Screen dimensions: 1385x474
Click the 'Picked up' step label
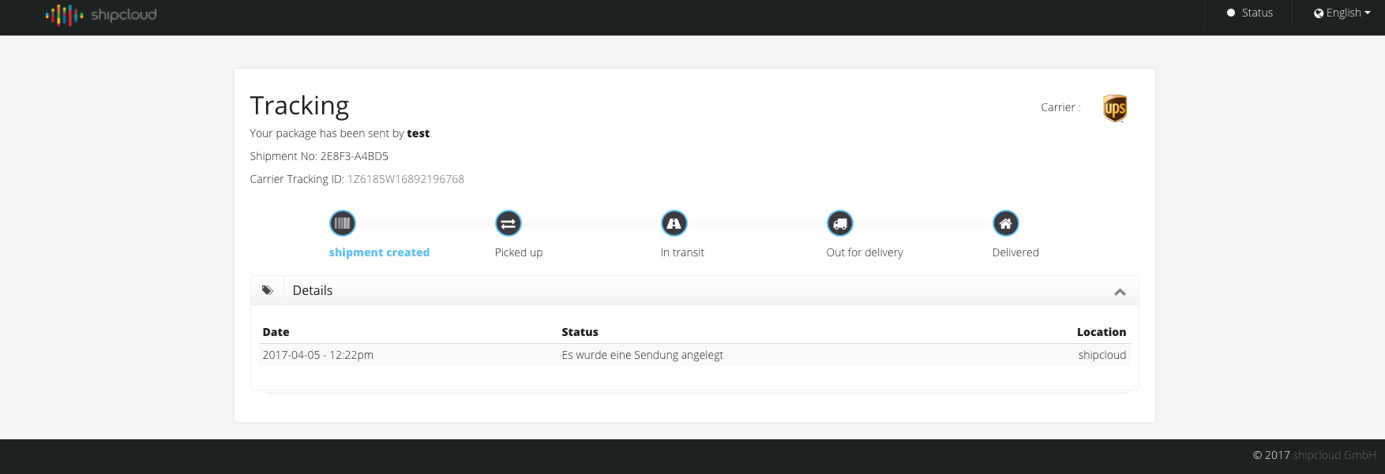pyautogui.click(x=519, y=252)
